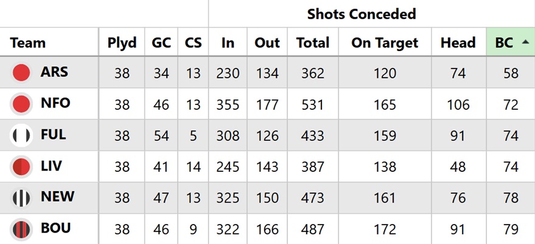Sort by Total shots column header
535x244 pixels.
(312, 43)
